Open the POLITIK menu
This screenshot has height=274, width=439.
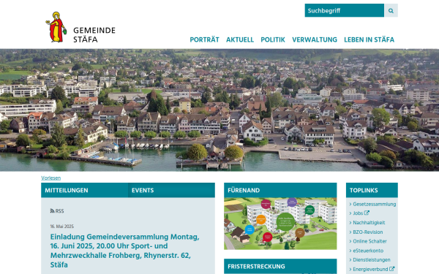(x=273, y=39)
